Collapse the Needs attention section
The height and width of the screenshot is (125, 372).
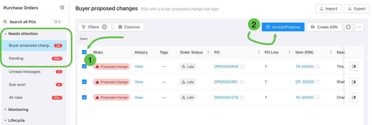pyautogui.click(x=21, y=34)
